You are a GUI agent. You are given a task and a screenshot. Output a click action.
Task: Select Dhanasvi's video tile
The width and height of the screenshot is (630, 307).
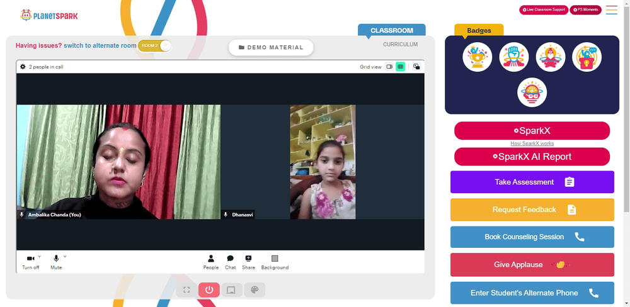click(323, 162)
